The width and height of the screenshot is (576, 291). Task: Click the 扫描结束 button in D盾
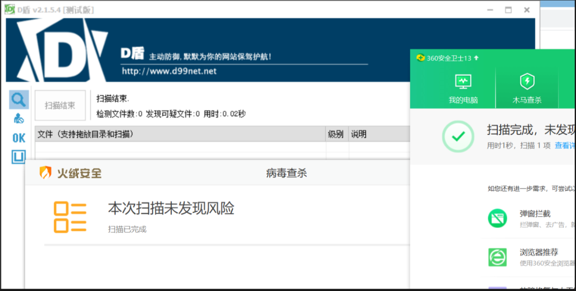coord(60,105)
